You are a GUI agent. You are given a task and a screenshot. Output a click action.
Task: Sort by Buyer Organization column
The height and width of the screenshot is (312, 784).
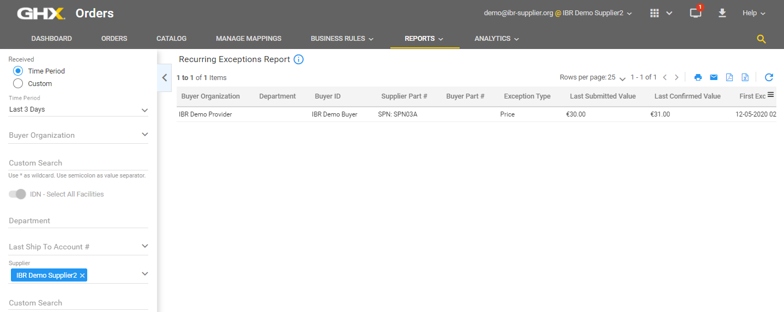210,96
